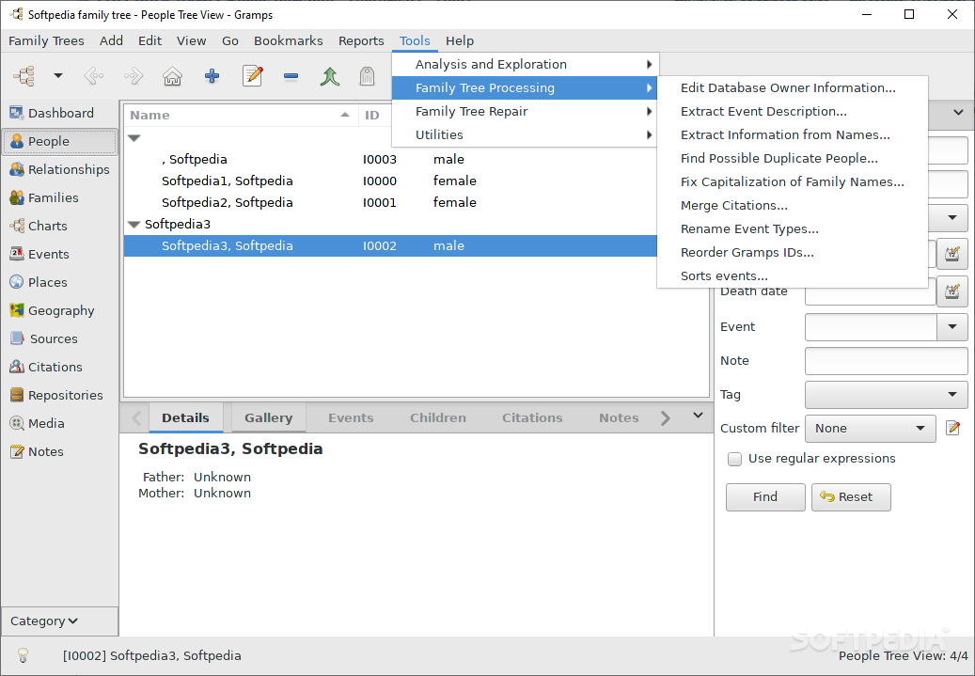
Task: Open the bottom bar tab options chevron
Action: [698, 415]
